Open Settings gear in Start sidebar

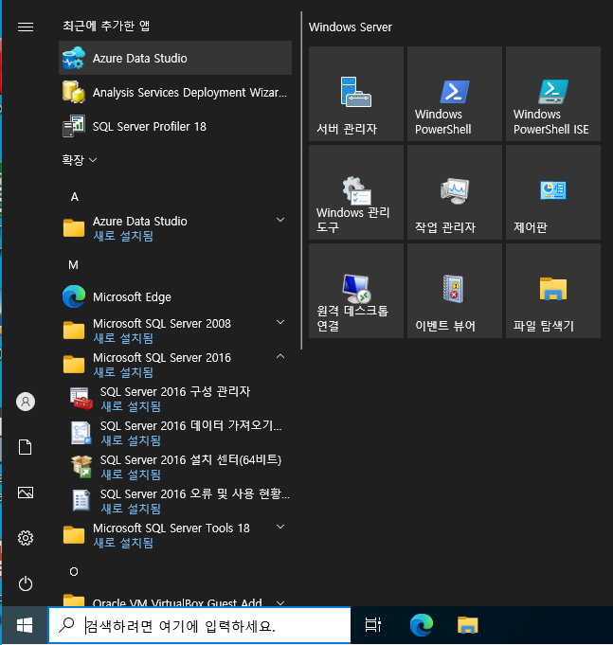26,538
